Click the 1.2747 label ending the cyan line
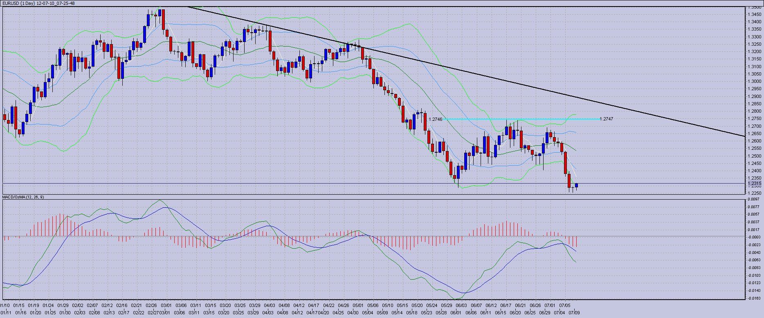 606,119
